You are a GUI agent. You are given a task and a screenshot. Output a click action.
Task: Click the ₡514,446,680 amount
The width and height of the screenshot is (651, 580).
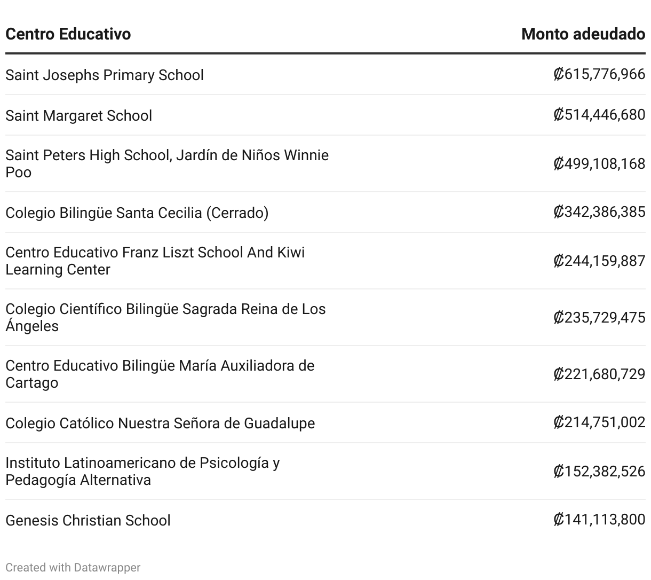click(599, 114)
